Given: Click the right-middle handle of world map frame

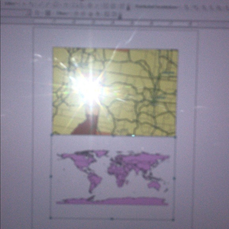Looking at the screenshot, I should pos(174,178).
